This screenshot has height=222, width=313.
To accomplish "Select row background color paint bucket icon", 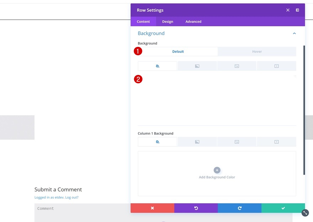I will click(157, 66).
